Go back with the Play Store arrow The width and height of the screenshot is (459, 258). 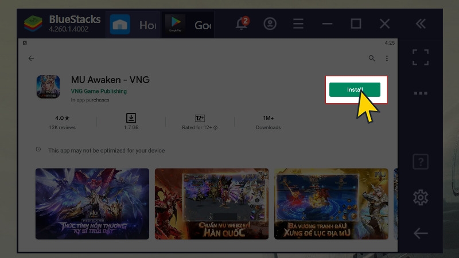click(31, 58)
